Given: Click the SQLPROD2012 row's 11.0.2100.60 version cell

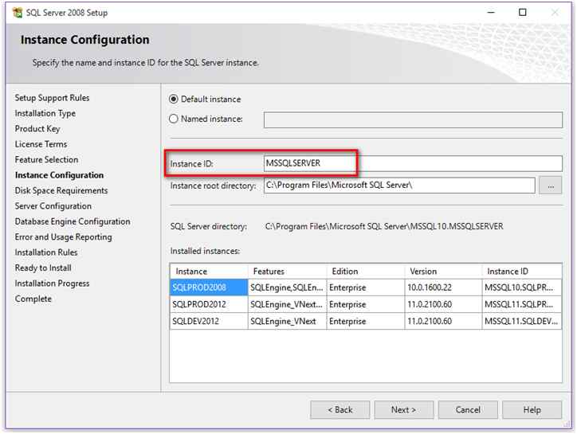Looking at the screenshot, I should (443, 304).
